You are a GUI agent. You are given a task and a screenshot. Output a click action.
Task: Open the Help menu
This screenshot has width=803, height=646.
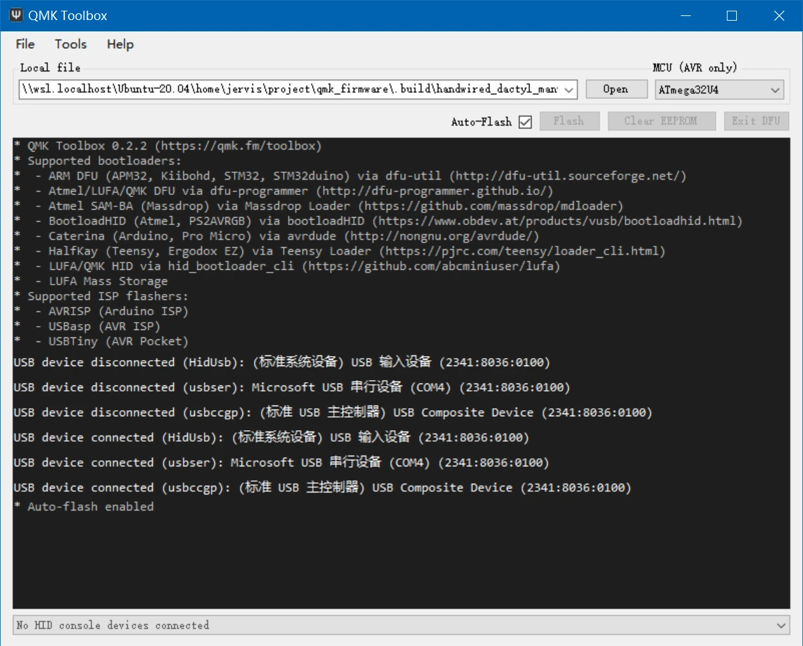click(120, 44)
